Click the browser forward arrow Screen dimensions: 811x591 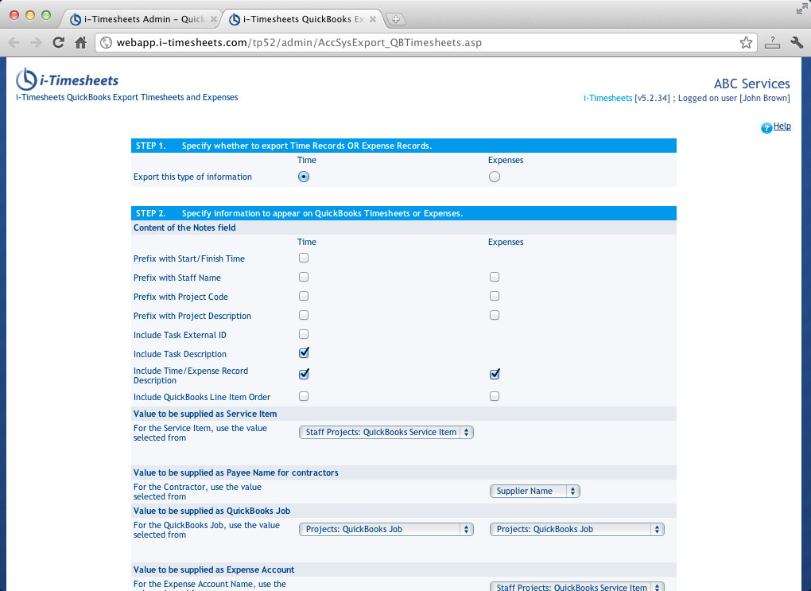point(36,42)
